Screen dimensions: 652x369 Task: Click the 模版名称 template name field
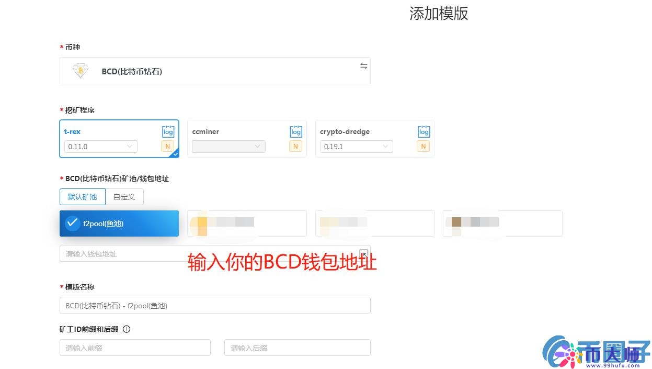(x=215, y=305)
